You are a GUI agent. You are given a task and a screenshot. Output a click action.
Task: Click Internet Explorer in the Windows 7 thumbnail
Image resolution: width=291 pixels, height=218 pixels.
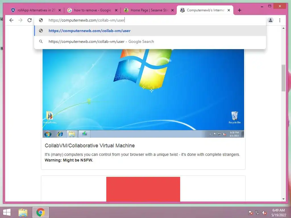click(x=60, y=134)
